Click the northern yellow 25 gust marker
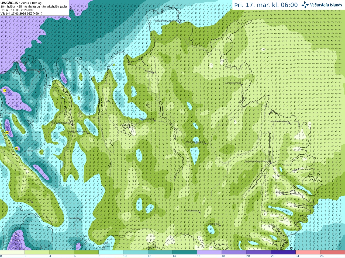 tap(5, 91)
